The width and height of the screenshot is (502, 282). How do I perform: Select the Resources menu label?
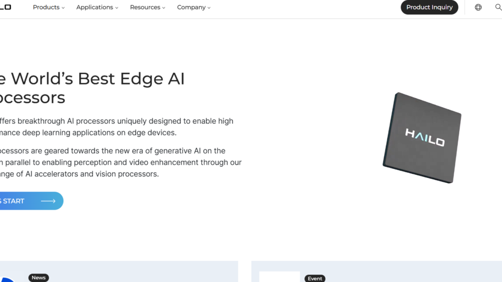(x=145, y=7)
